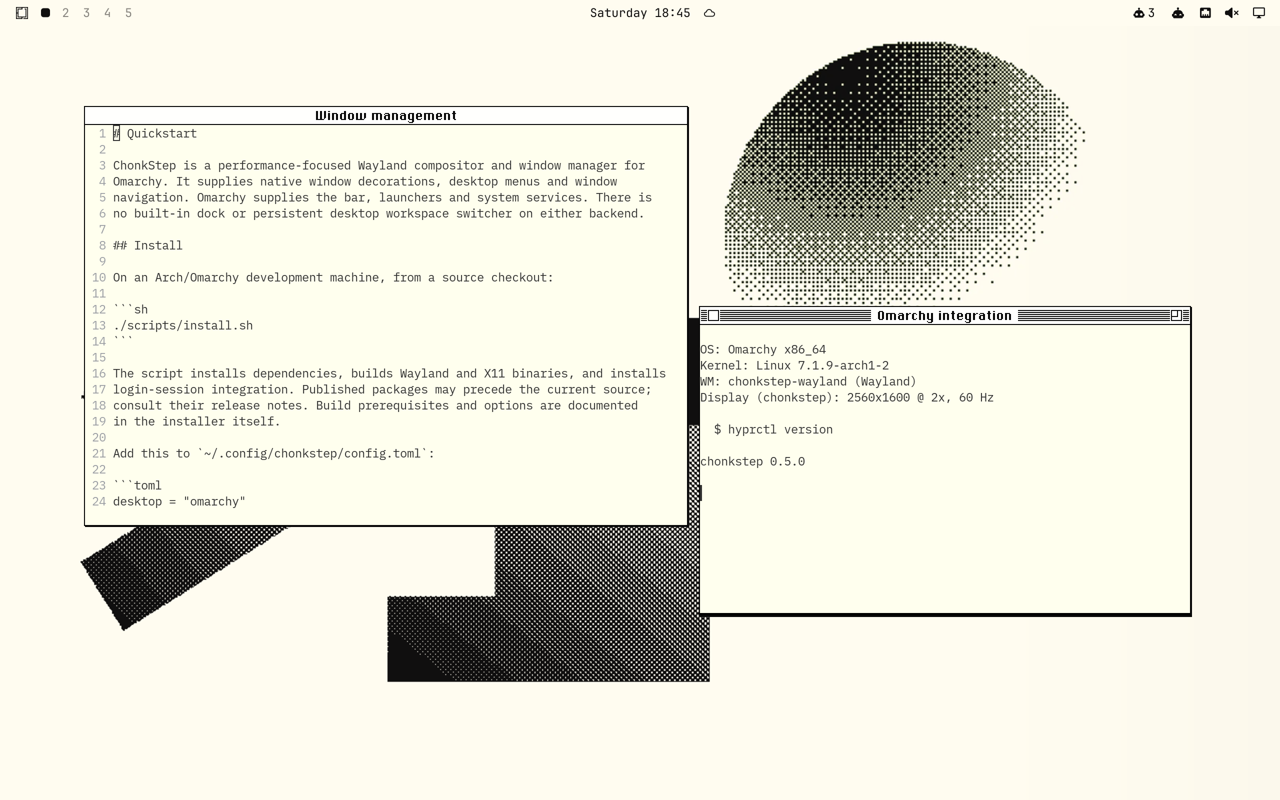Click line 17 starting 'login-session integration'
The image size is (1280, 800).
tap(382, 390)
